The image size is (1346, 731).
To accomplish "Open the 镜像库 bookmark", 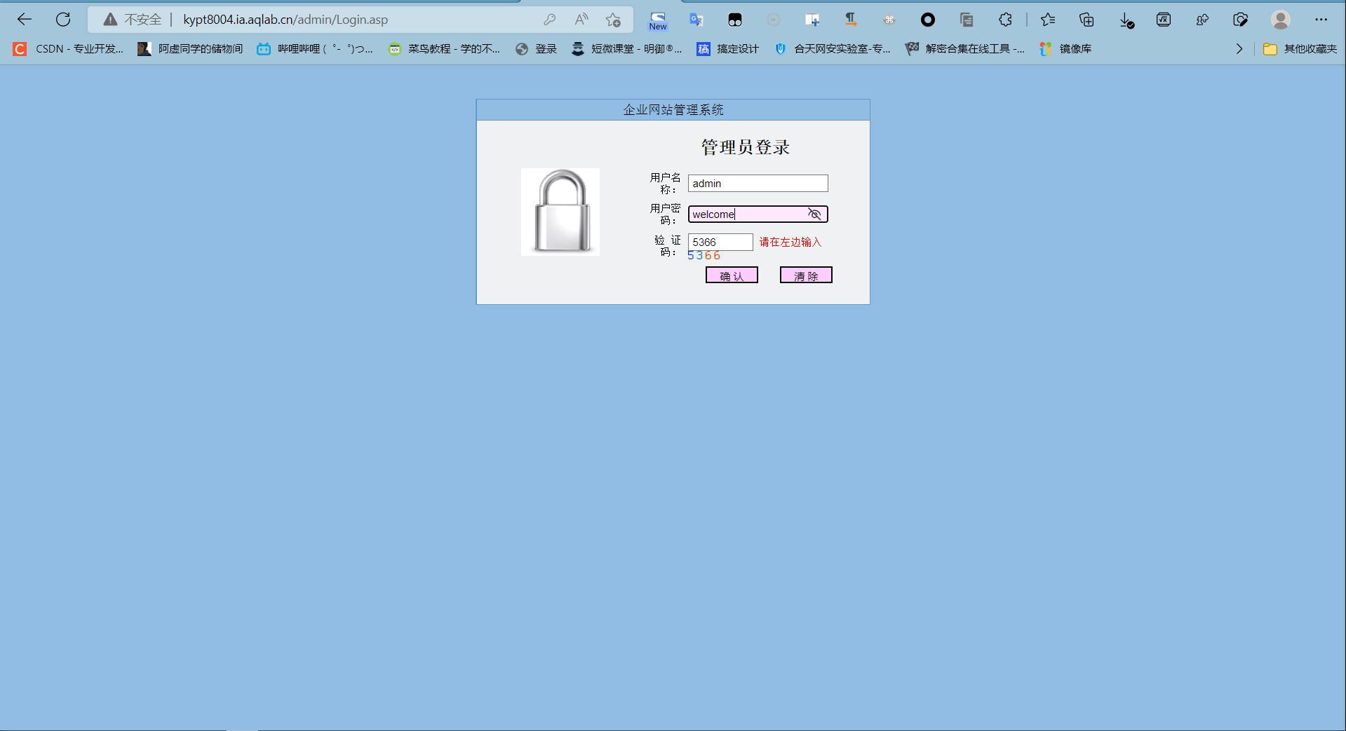I will 1065,48.
